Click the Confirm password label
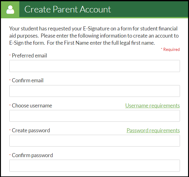This screenshot has width=189, height=177. (32, 155)
